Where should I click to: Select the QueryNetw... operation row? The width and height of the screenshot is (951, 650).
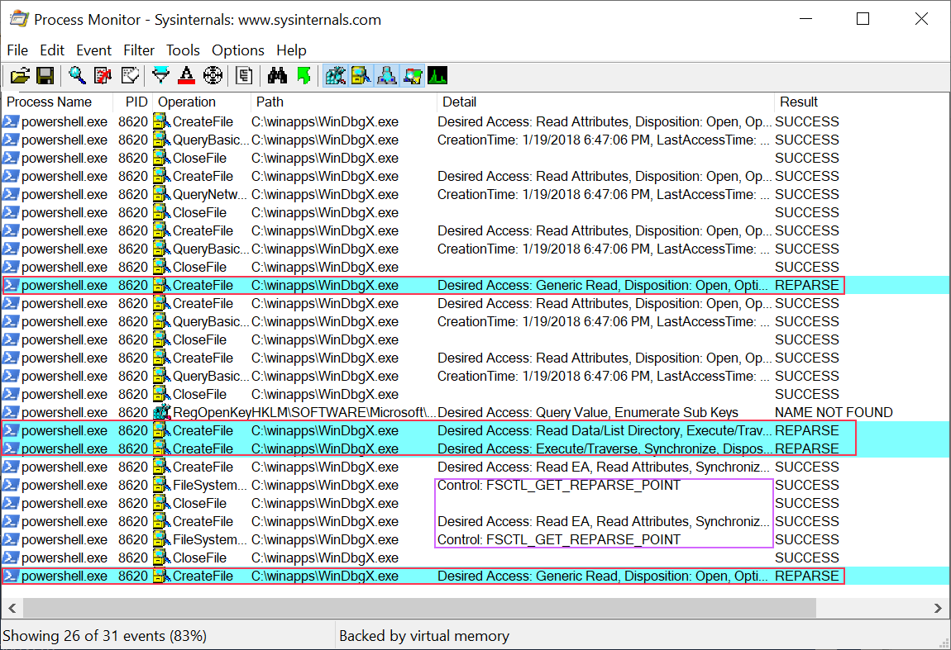coord(475,194)
